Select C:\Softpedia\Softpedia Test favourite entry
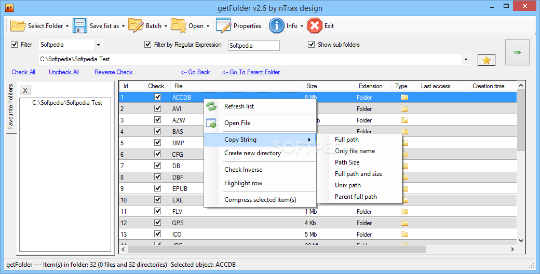The width and height of the screenshot is (540, 274). [67, 103]
